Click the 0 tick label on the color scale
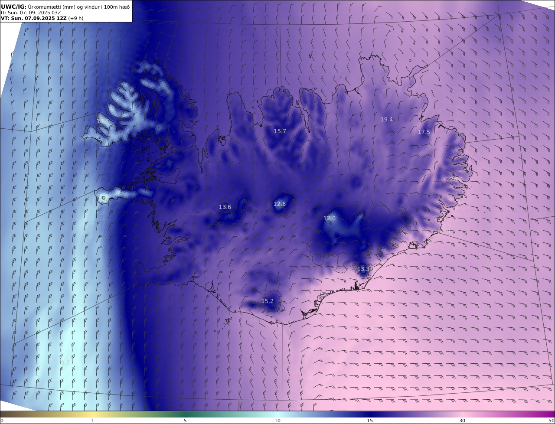This screenshot has width=555, height=424. click(2, 421)
